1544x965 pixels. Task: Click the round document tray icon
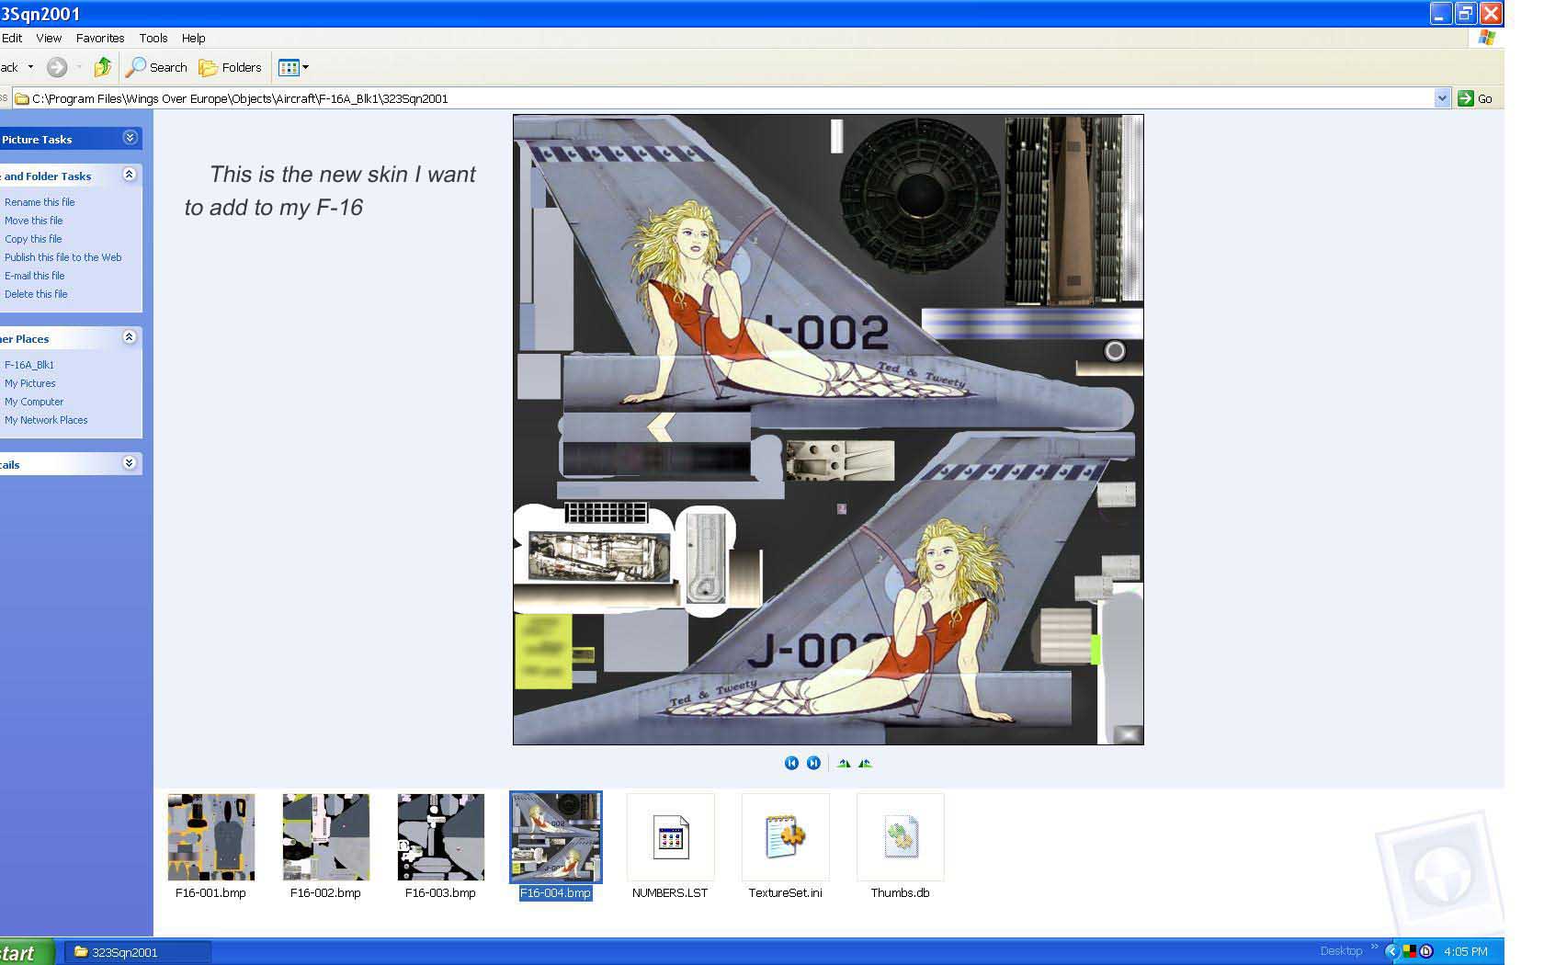pyautogui.click(x=1426, y=952)
